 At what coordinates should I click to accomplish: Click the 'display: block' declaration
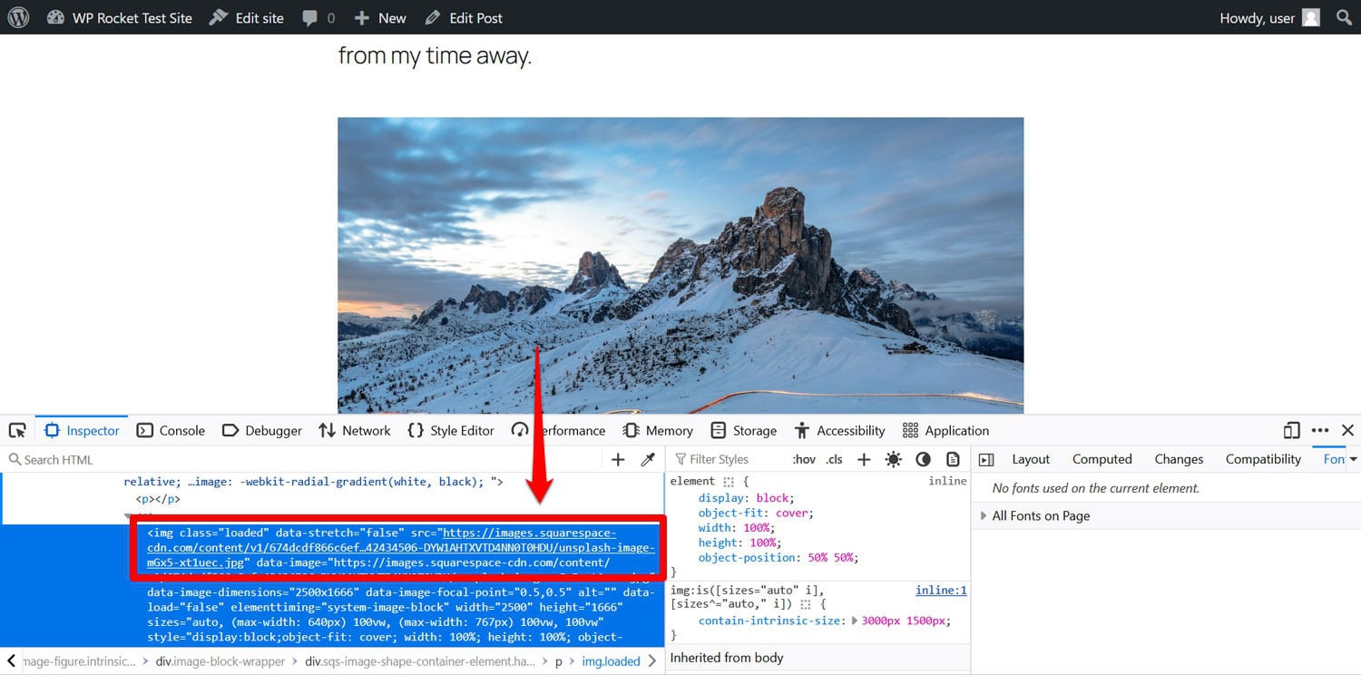pyautogui.click(x=746, y=498)
